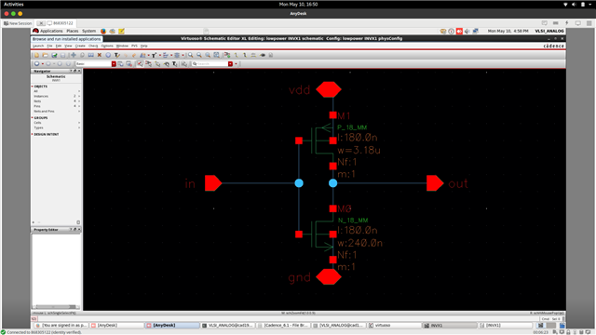
Task: Click the orange Redo arrow icon
Action: click(x=134, y=55)
